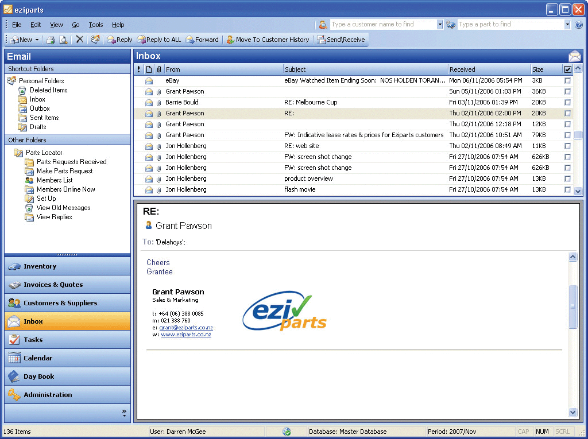Open Print Preview from the toolbar
This screenshot has height=439, width=588.
coord(63,40)
